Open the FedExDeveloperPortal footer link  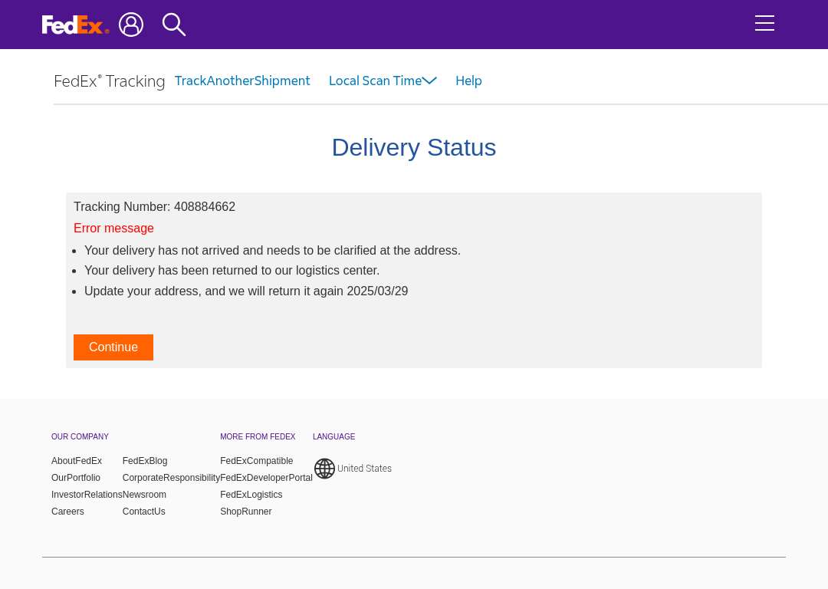click(x=266, y=478)
